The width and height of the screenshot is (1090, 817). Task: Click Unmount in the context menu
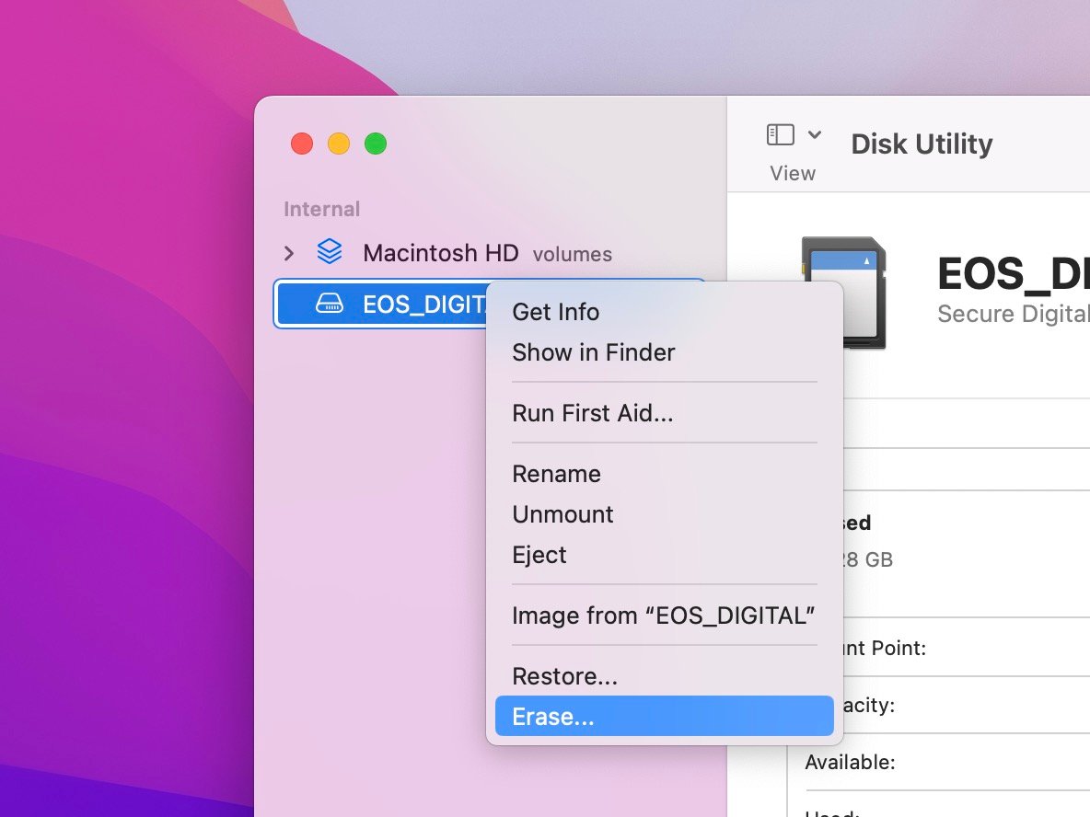[x=562, y=514]
